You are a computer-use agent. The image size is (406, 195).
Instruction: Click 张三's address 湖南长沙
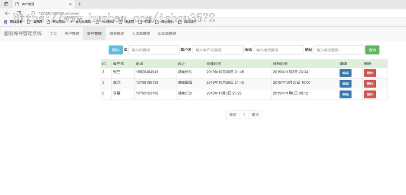185,72
